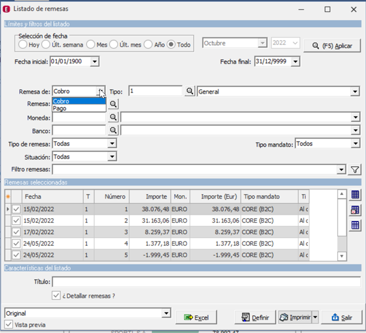Click the funnel filter icon beside Filtro remesas

click(x=356, y=170)
